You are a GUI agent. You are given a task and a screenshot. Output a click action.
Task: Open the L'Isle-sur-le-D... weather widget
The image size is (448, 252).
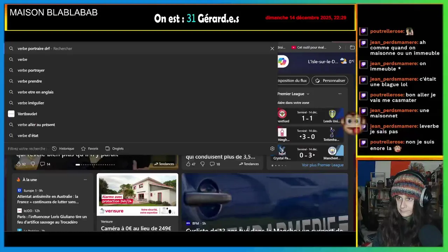(x=331, y=61)
